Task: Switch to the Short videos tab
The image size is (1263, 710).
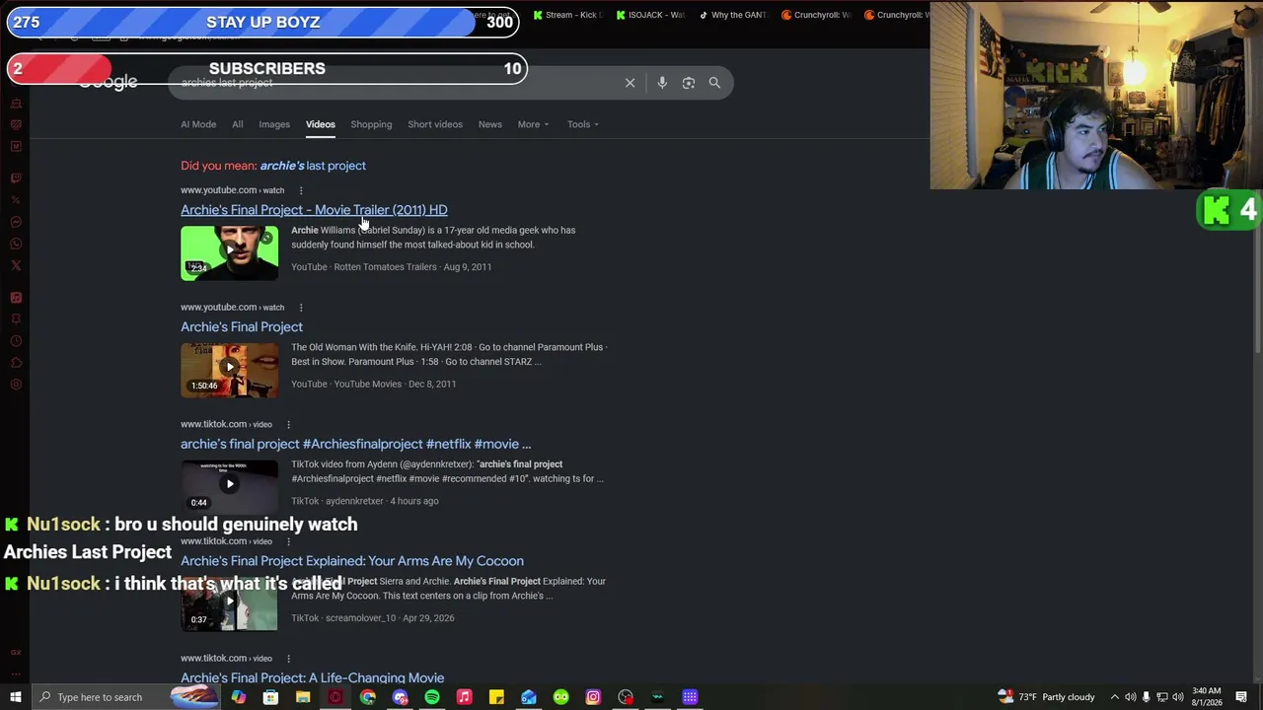Action: point(435,124)
